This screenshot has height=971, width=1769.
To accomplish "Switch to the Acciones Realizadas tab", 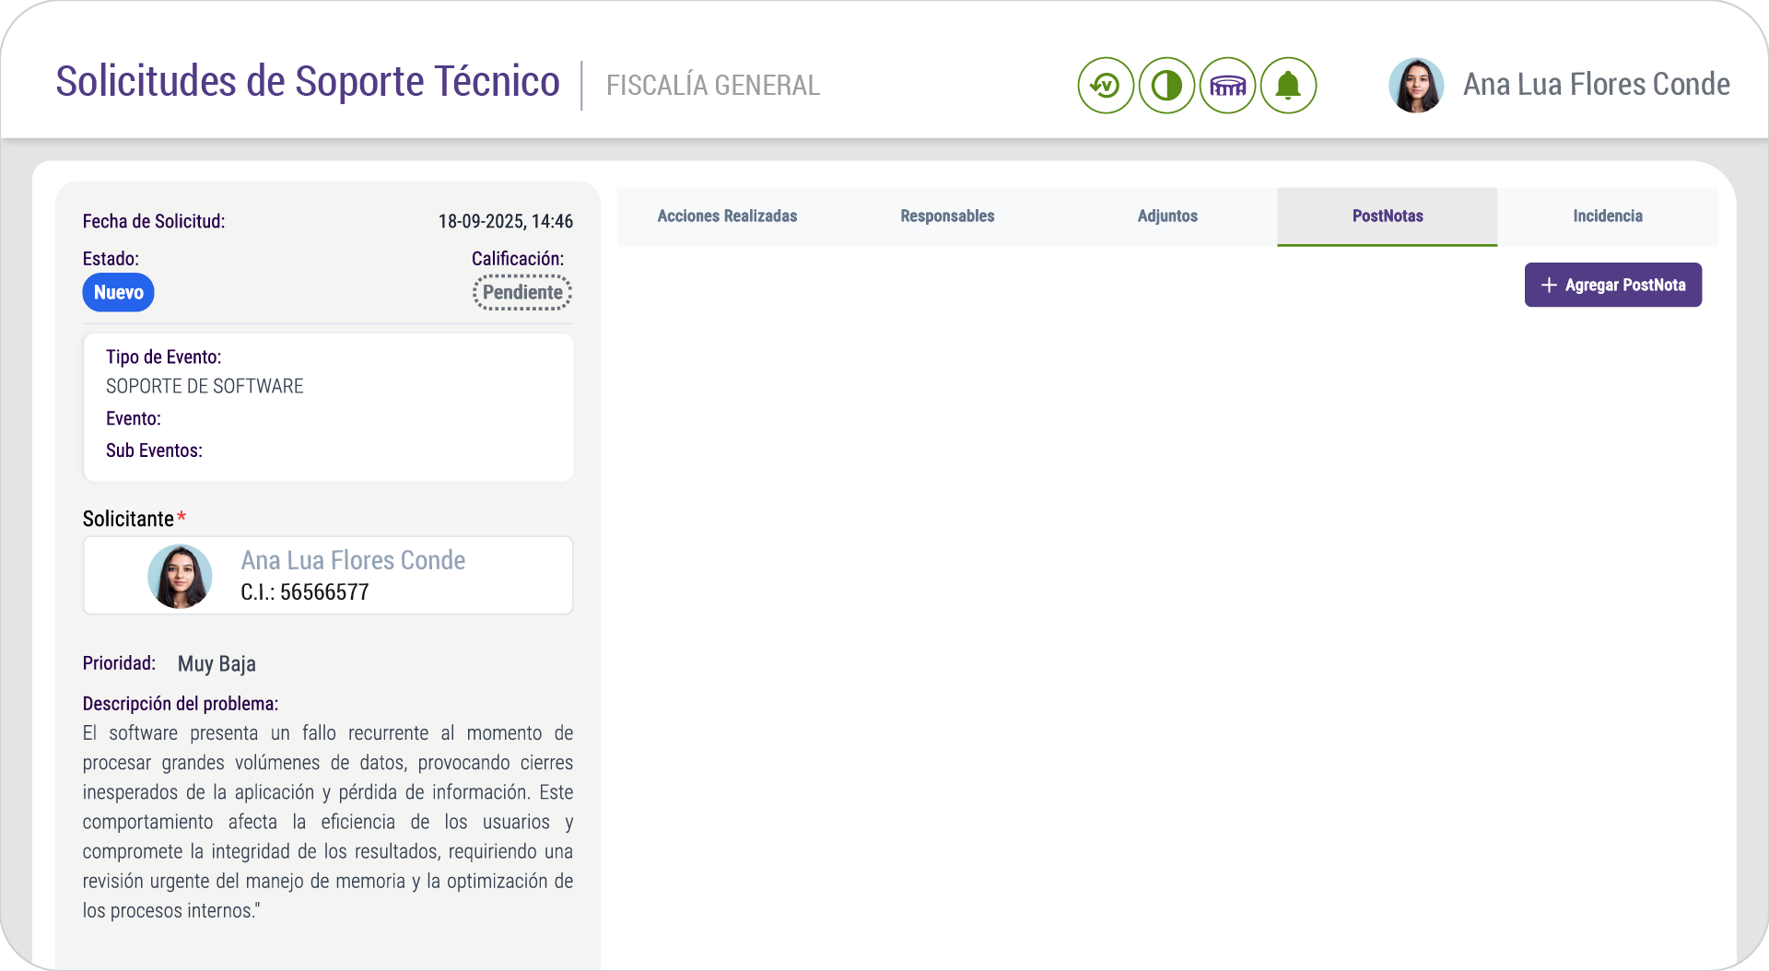I will pos(727,216).
